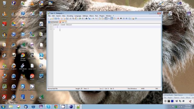This screenshot has width=194, height=109.
Task: Open the Window menu
Action: click(109, 16)
